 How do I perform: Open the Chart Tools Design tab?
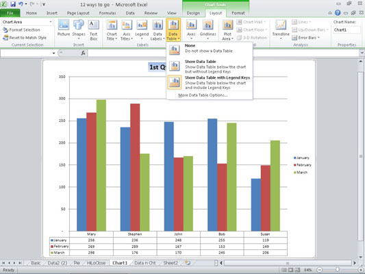click(x=193, y=13)
